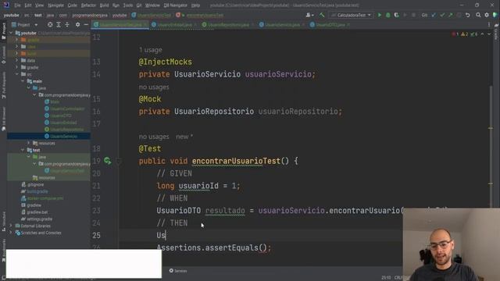Viewport: 500px width, 281px height.
Task: Expand the External Libraries node
Action: [x=11, y=226]
